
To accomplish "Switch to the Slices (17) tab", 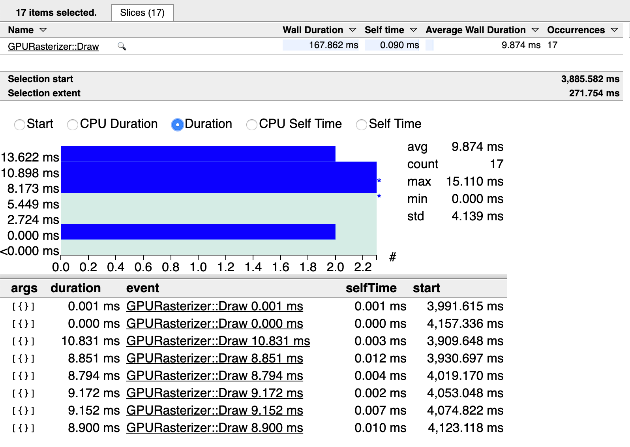I will click(142, 13).
